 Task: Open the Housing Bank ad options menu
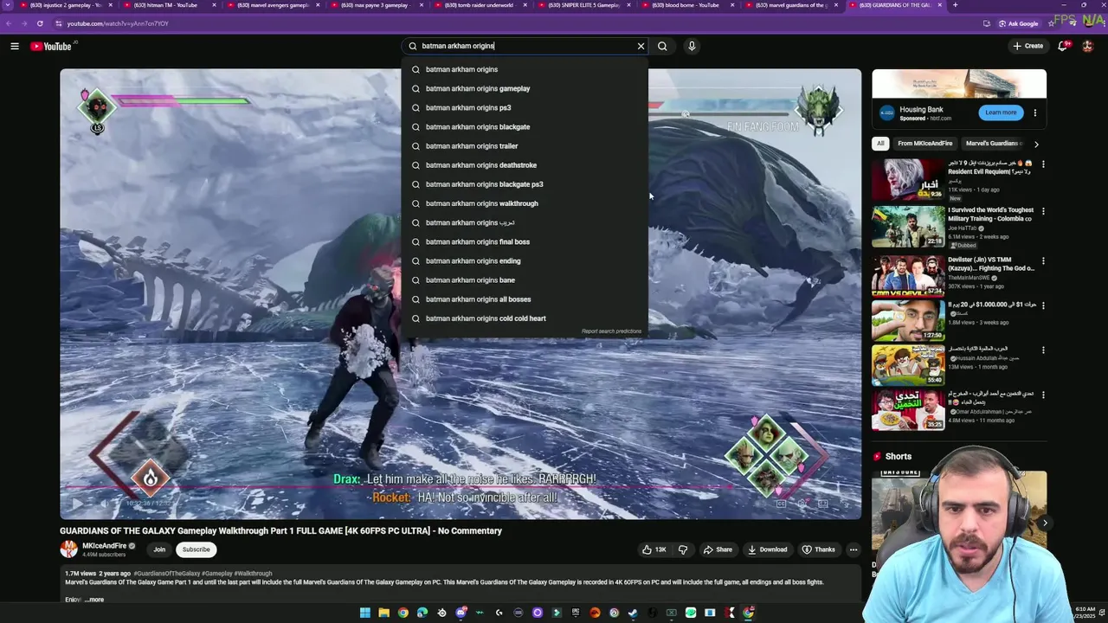click(x=1034, y=112)
